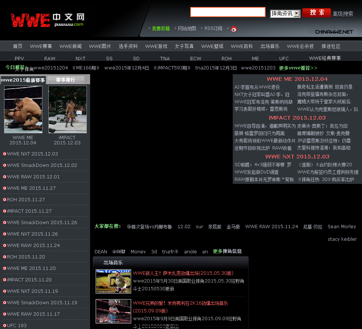This screenshot has width=362, height=329.
Task: Select RAW in the sub-navigation
Action: (x=50, y=59)
